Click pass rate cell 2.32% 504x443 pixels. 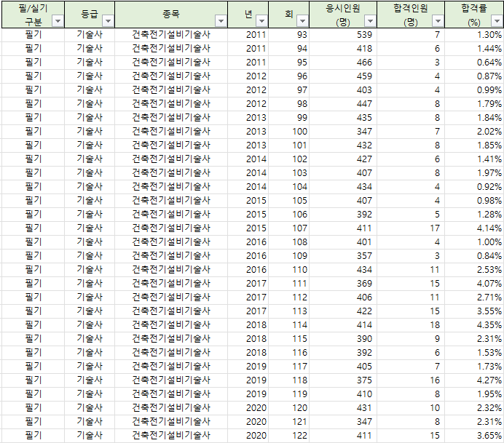pos(474,407)
